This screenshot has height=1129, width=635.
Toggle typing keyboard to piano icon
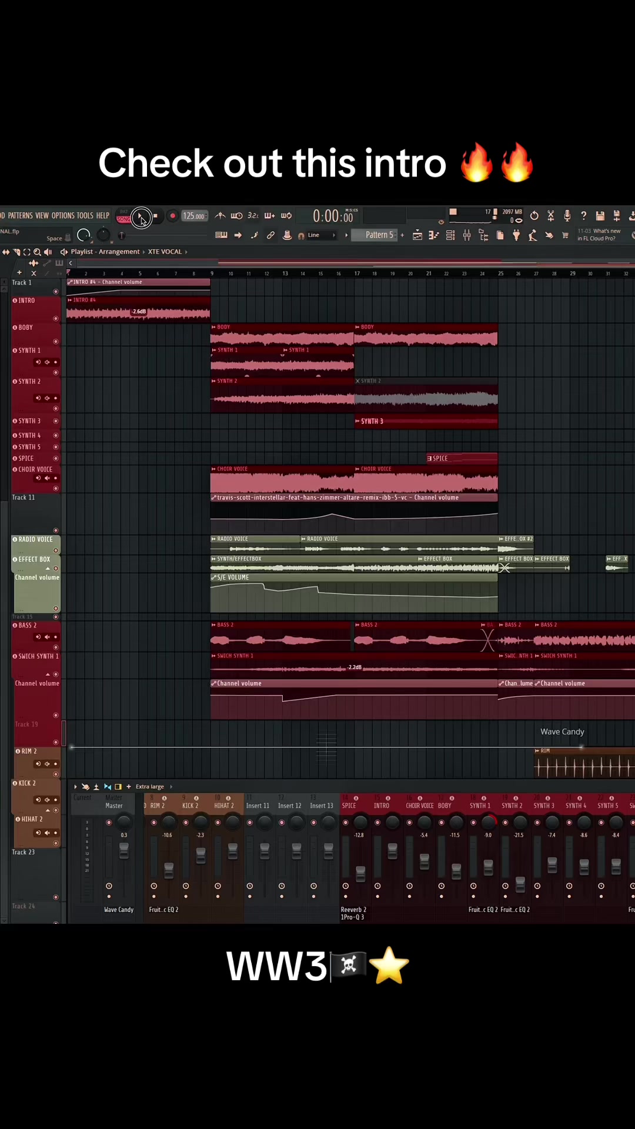[x=221, y=235]
